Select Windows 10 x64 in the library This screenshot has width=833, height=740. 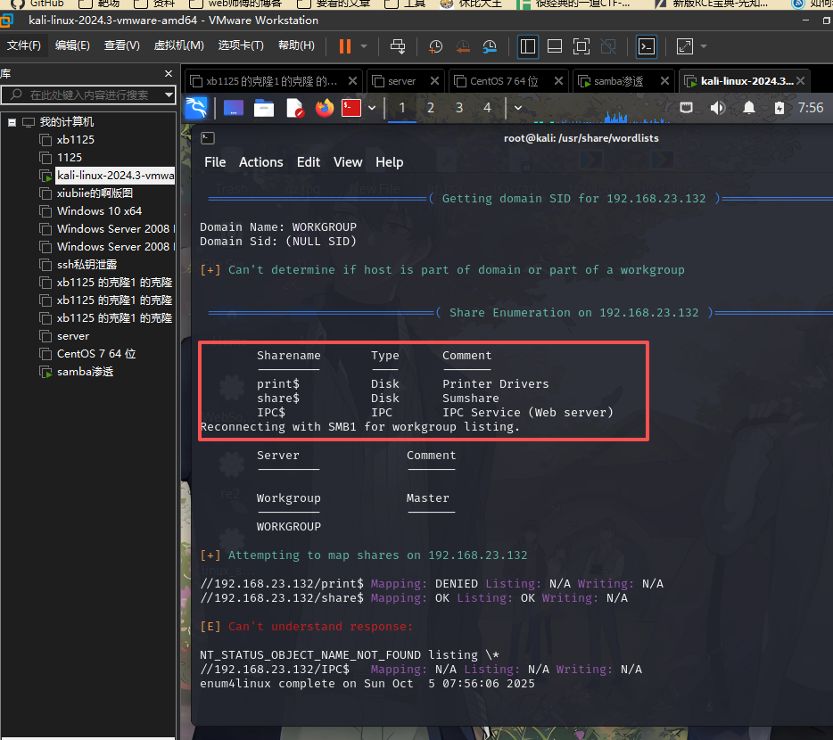[x=99, y=211]
